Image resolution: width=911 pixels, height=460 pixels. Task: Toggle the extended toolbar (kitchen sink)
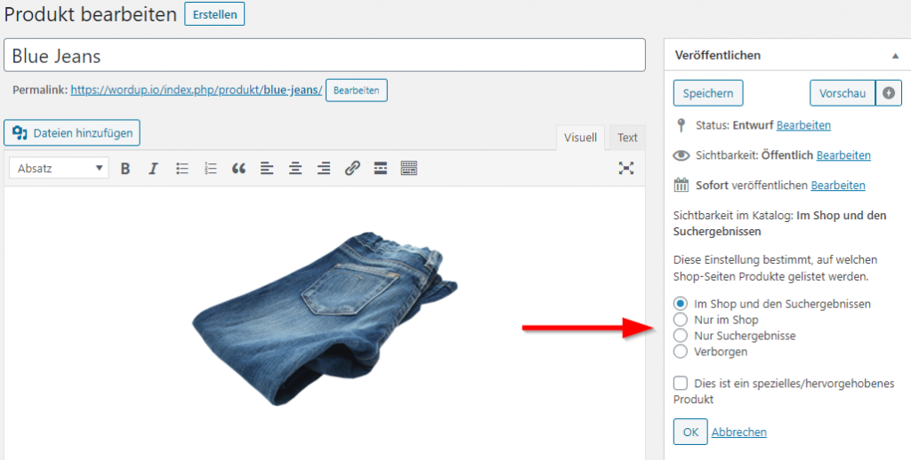(x=409, y=168)
